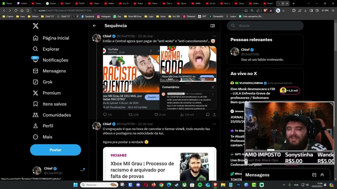Click the Buscar search field
This screenshot has height=189, width=337.
pos(265,26)
